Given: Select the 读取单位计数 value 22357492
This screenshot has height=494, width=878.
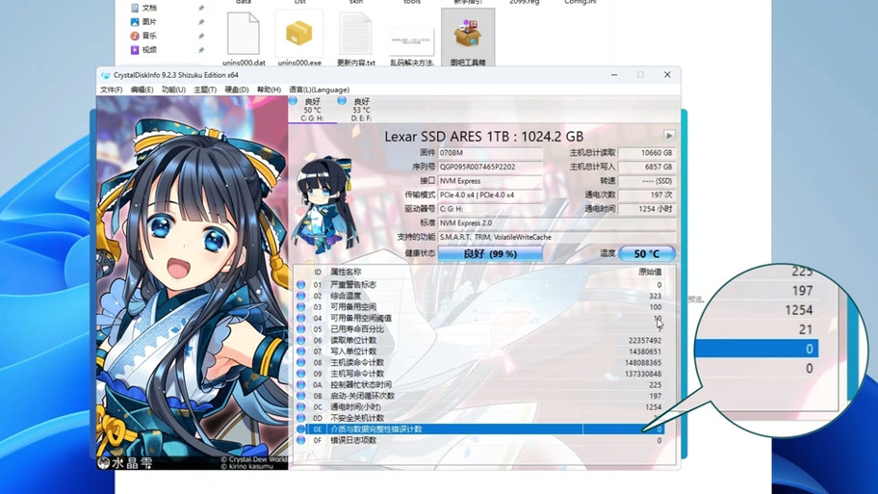Looking at the screenshot, I should click(644, 341).
